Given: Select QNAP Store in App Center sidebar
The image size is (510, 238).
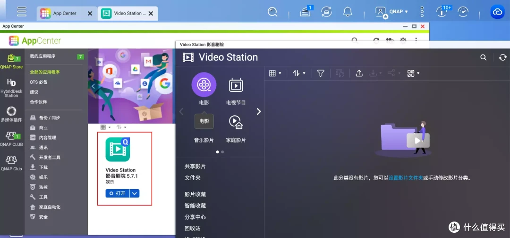Looking at the screenshot, I should click(11, 62).
